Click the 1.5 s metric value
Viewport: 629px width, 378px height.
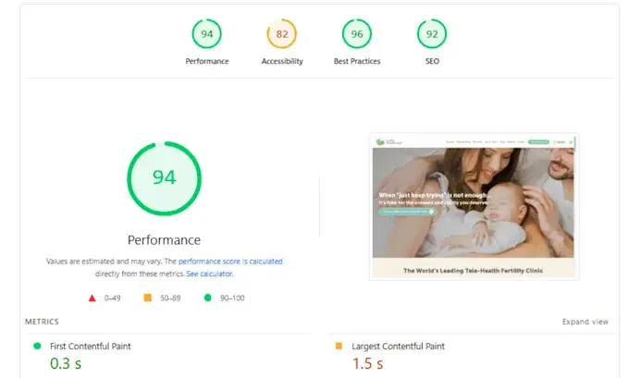point(367,363)
